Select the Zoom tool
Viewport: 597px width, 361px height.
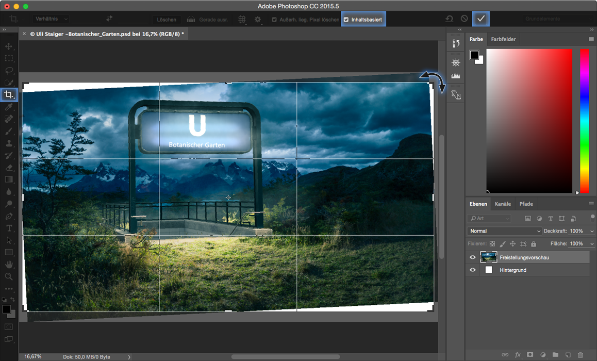point(8,276)
